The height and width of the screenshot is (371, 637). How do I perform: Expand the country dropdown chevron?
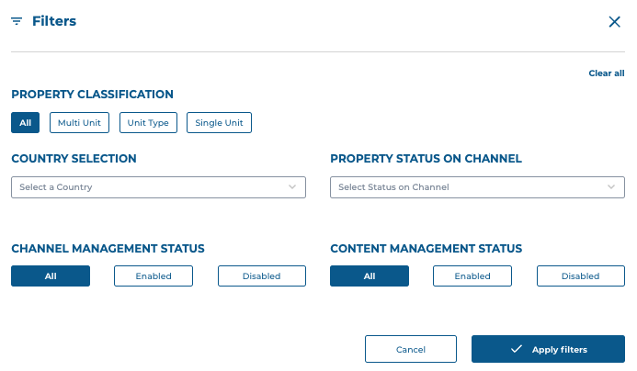coord(292,187)
